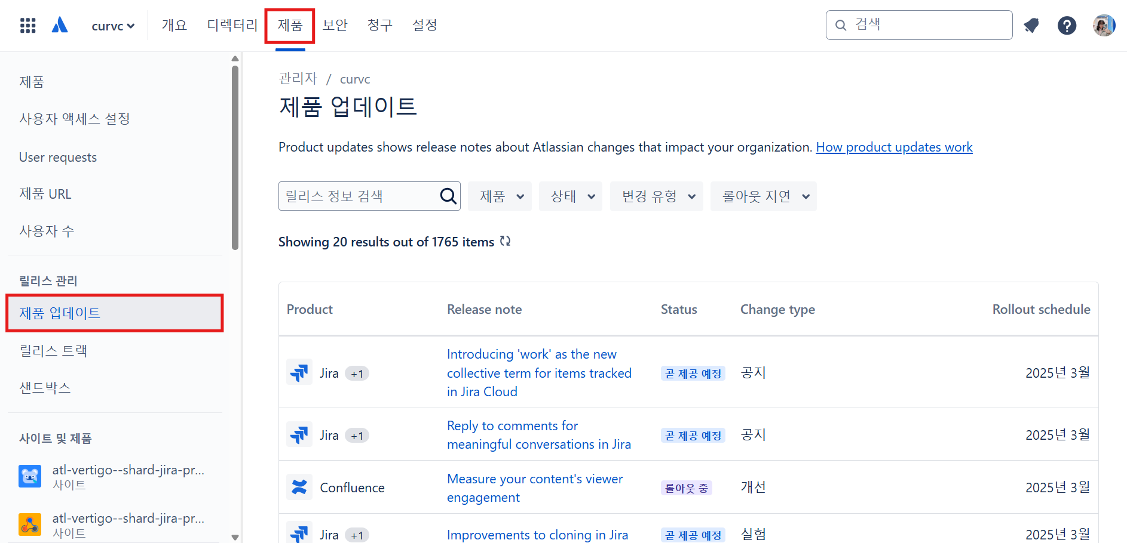The image size is (1127, 543).
Task: Expand the +1 badge in 'Introducing work' row
Action: [x=357, y=374]
